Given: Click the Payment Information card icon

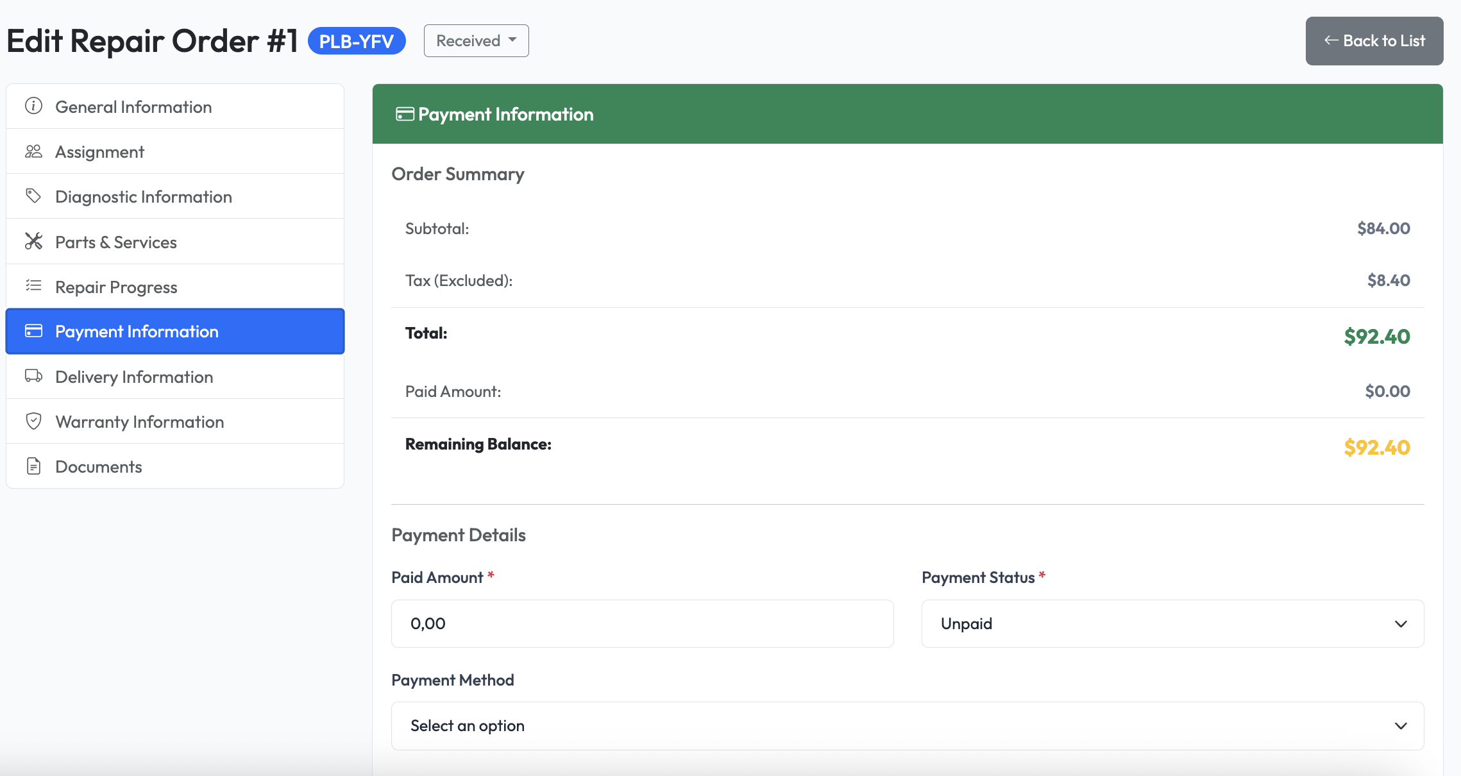Looking at the screenshot, I should (33, 331).
